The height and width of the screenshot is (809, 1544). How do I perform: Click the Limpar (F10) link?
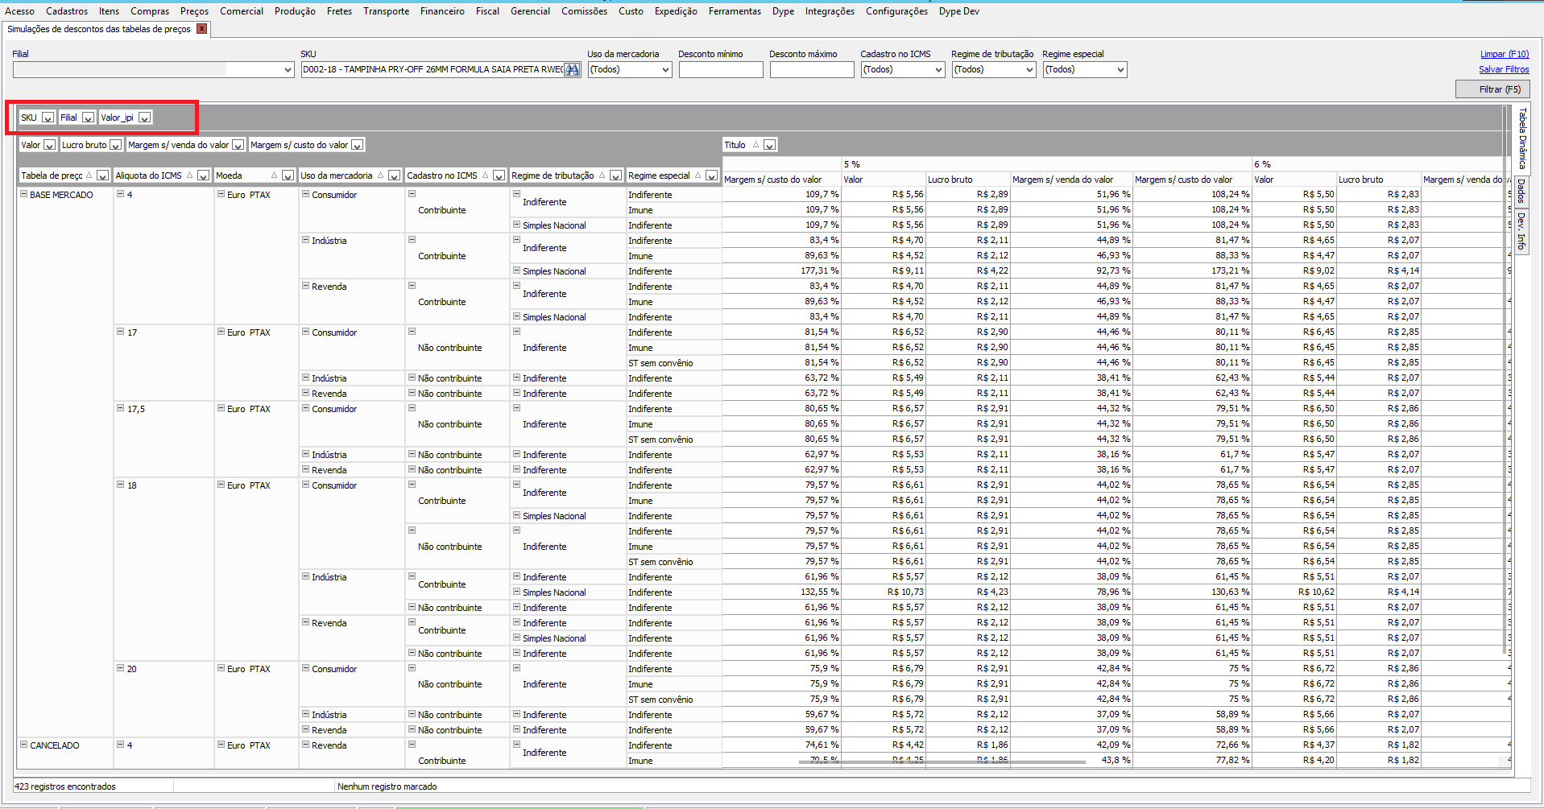point(1504,54)
